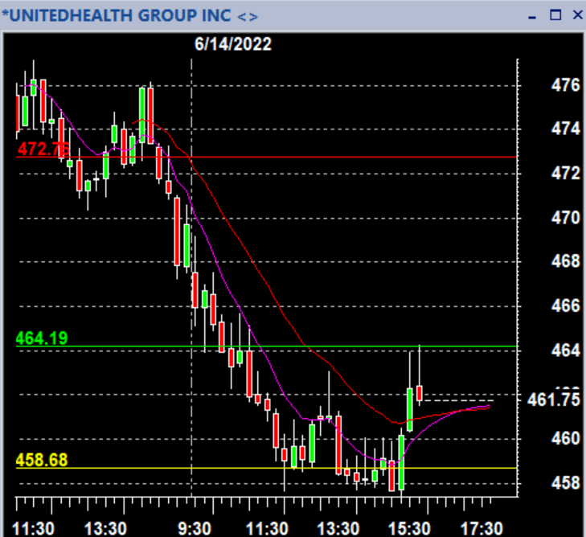Click the 470 price axis label
The image size is (586, 537).
point(565,218)
